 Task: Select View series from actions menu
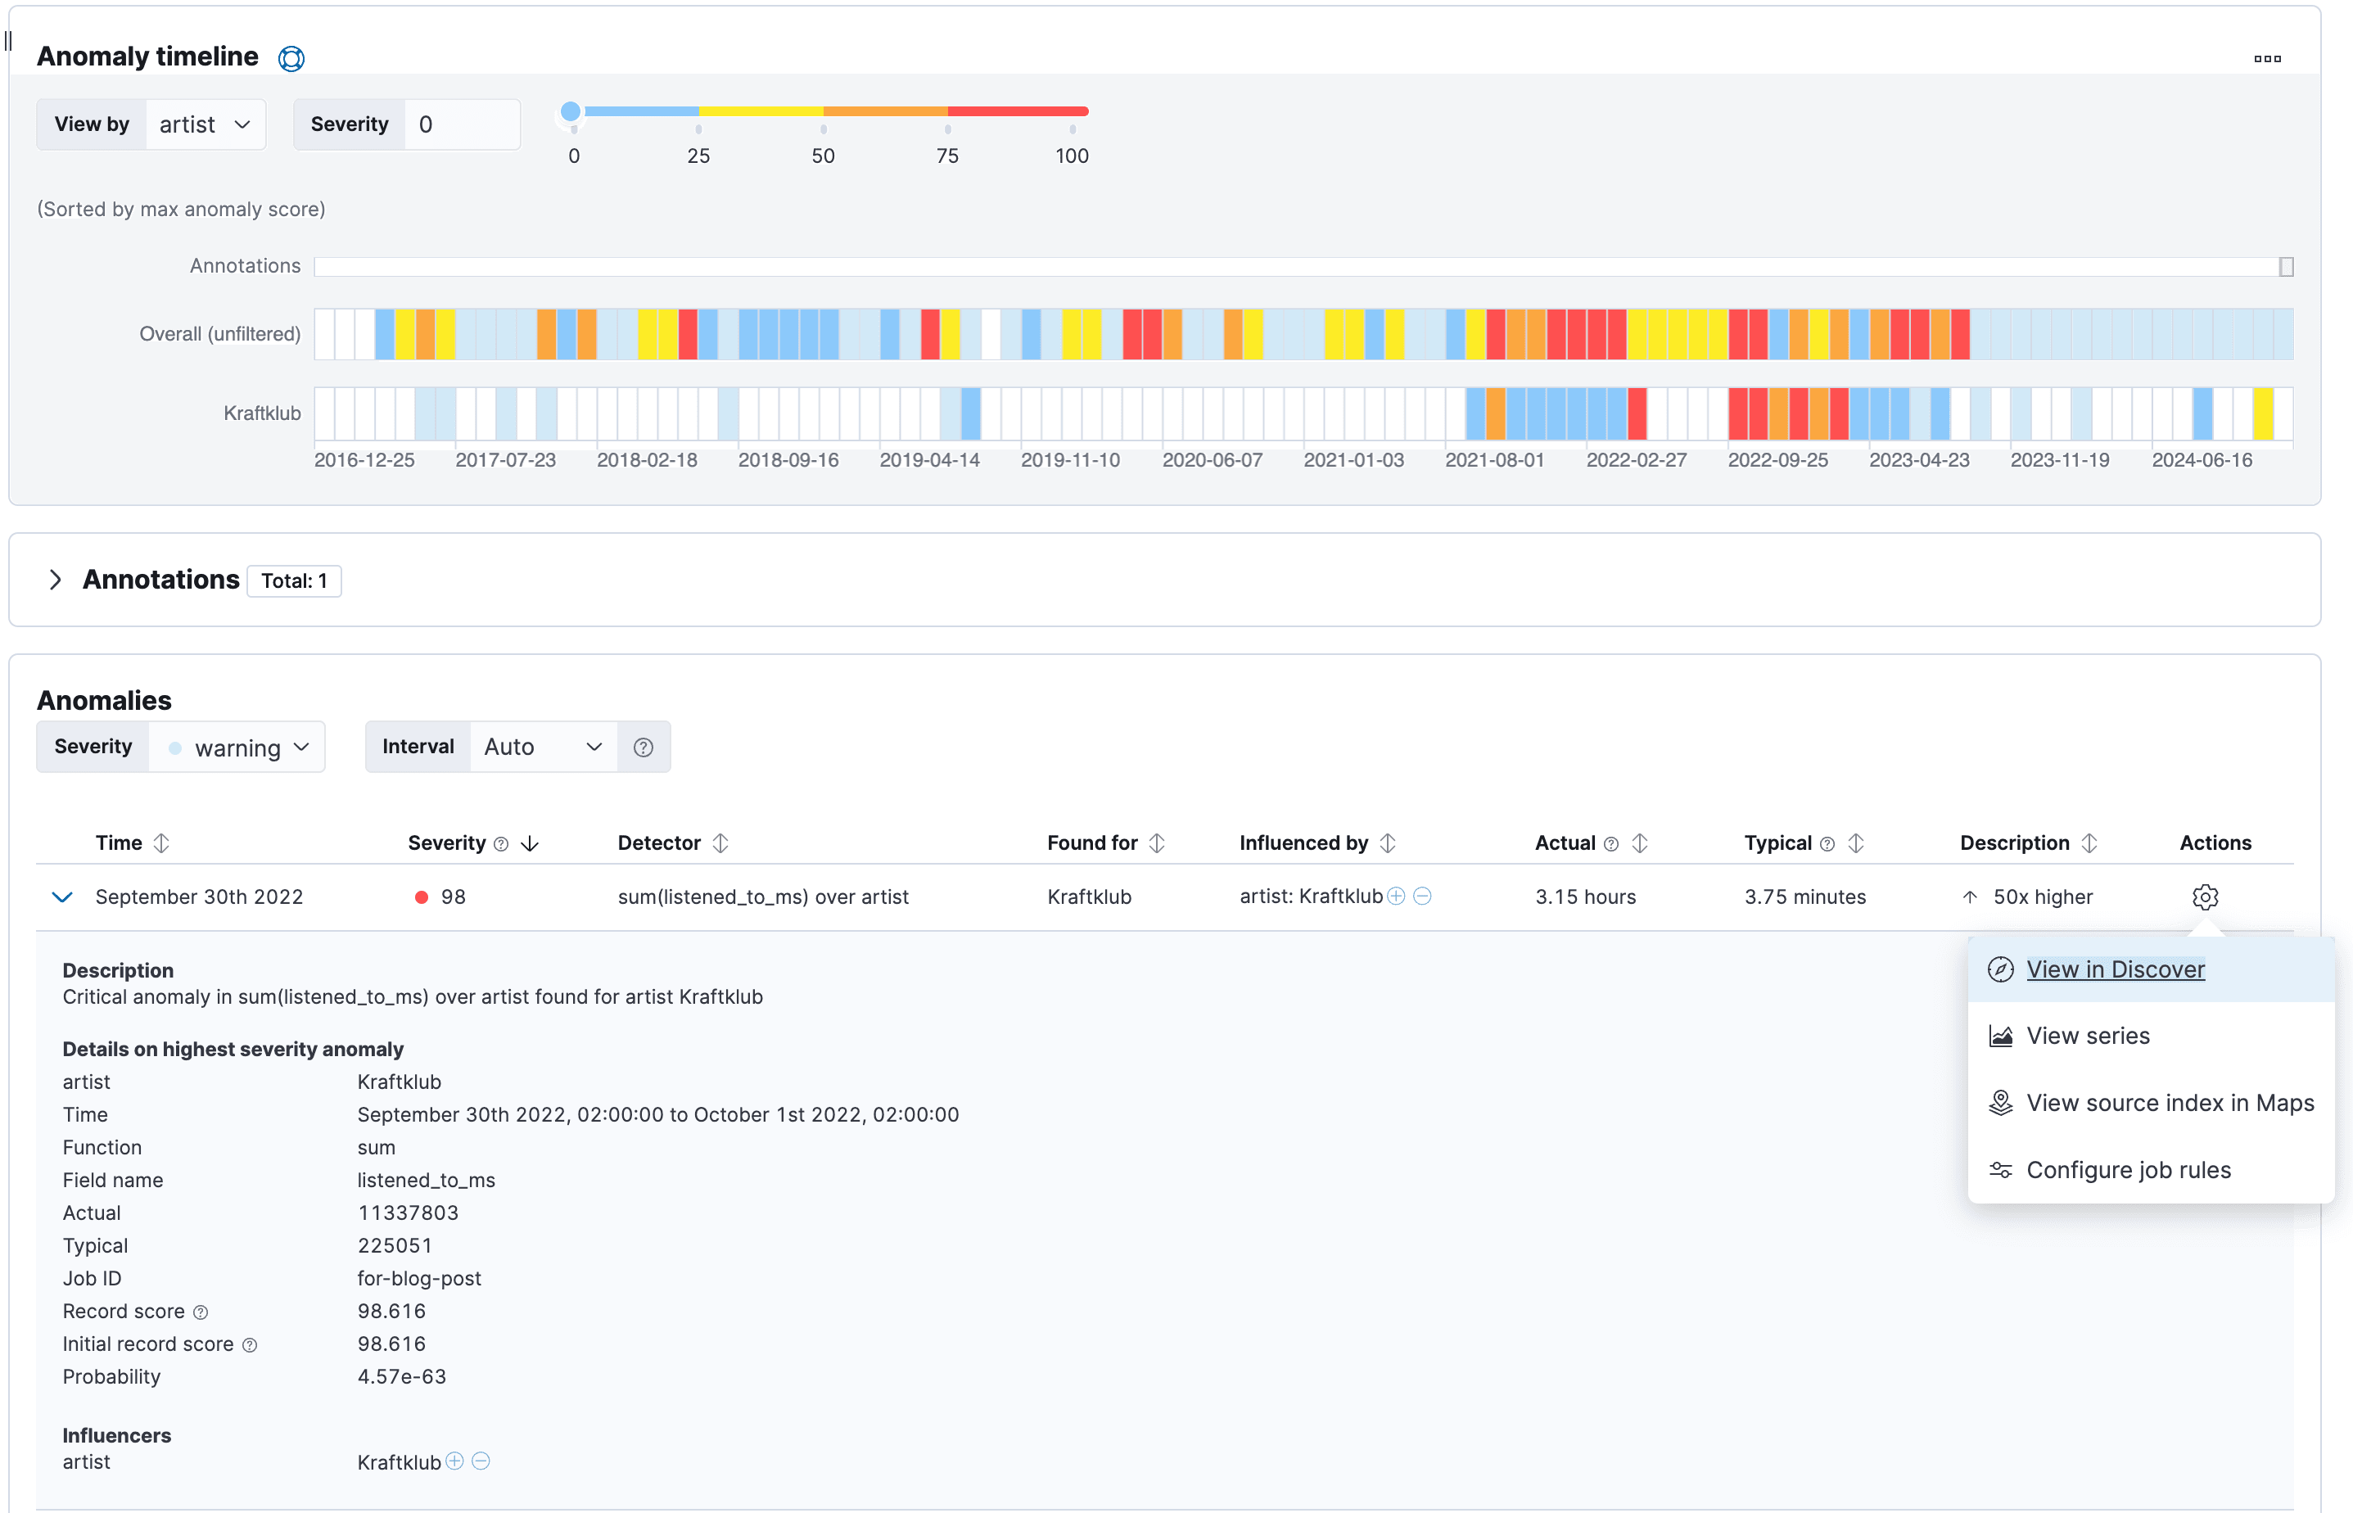(2087, 1036)
